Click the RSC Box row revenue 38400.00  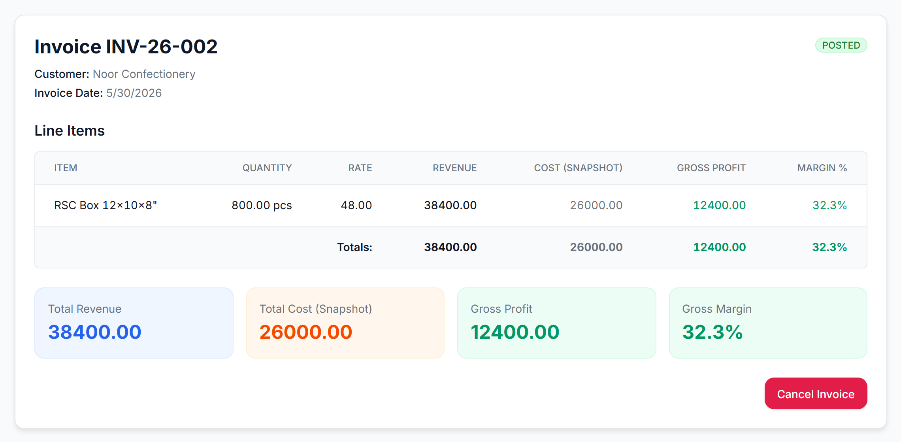[450, 205]
